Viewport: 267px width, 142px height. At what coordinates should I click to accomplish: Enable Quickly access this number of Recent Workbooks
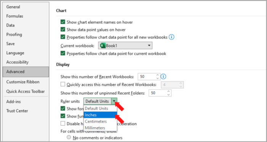pyautogui.click(x=63, y=84)
